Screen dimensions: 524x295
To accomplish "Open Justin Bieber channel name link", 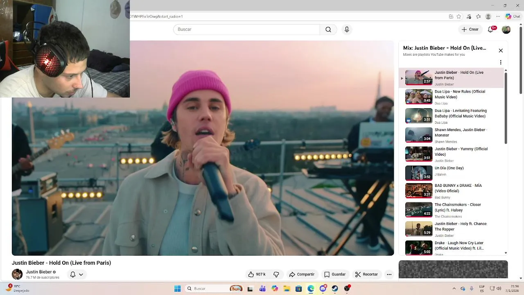I will (39, 272).
